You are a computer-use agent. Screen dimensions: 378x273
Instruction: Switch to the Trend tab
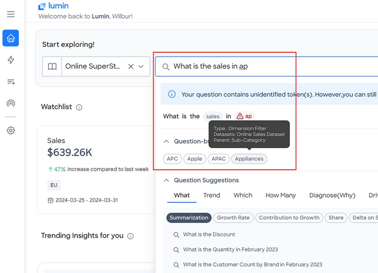tap(212, 195)
